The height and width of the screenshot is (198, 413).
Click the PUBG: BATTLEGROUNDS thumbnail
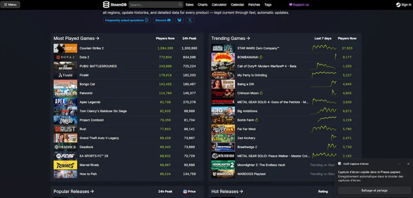point(65,66)
